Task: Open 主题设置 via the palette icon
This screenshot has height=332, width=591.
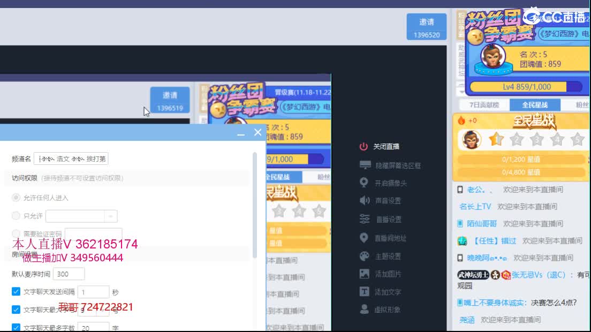Action: 365,256
